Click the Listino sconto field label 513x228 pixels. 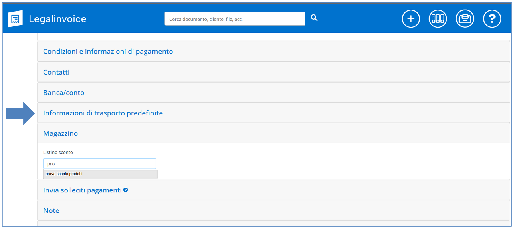click(58, 153)
